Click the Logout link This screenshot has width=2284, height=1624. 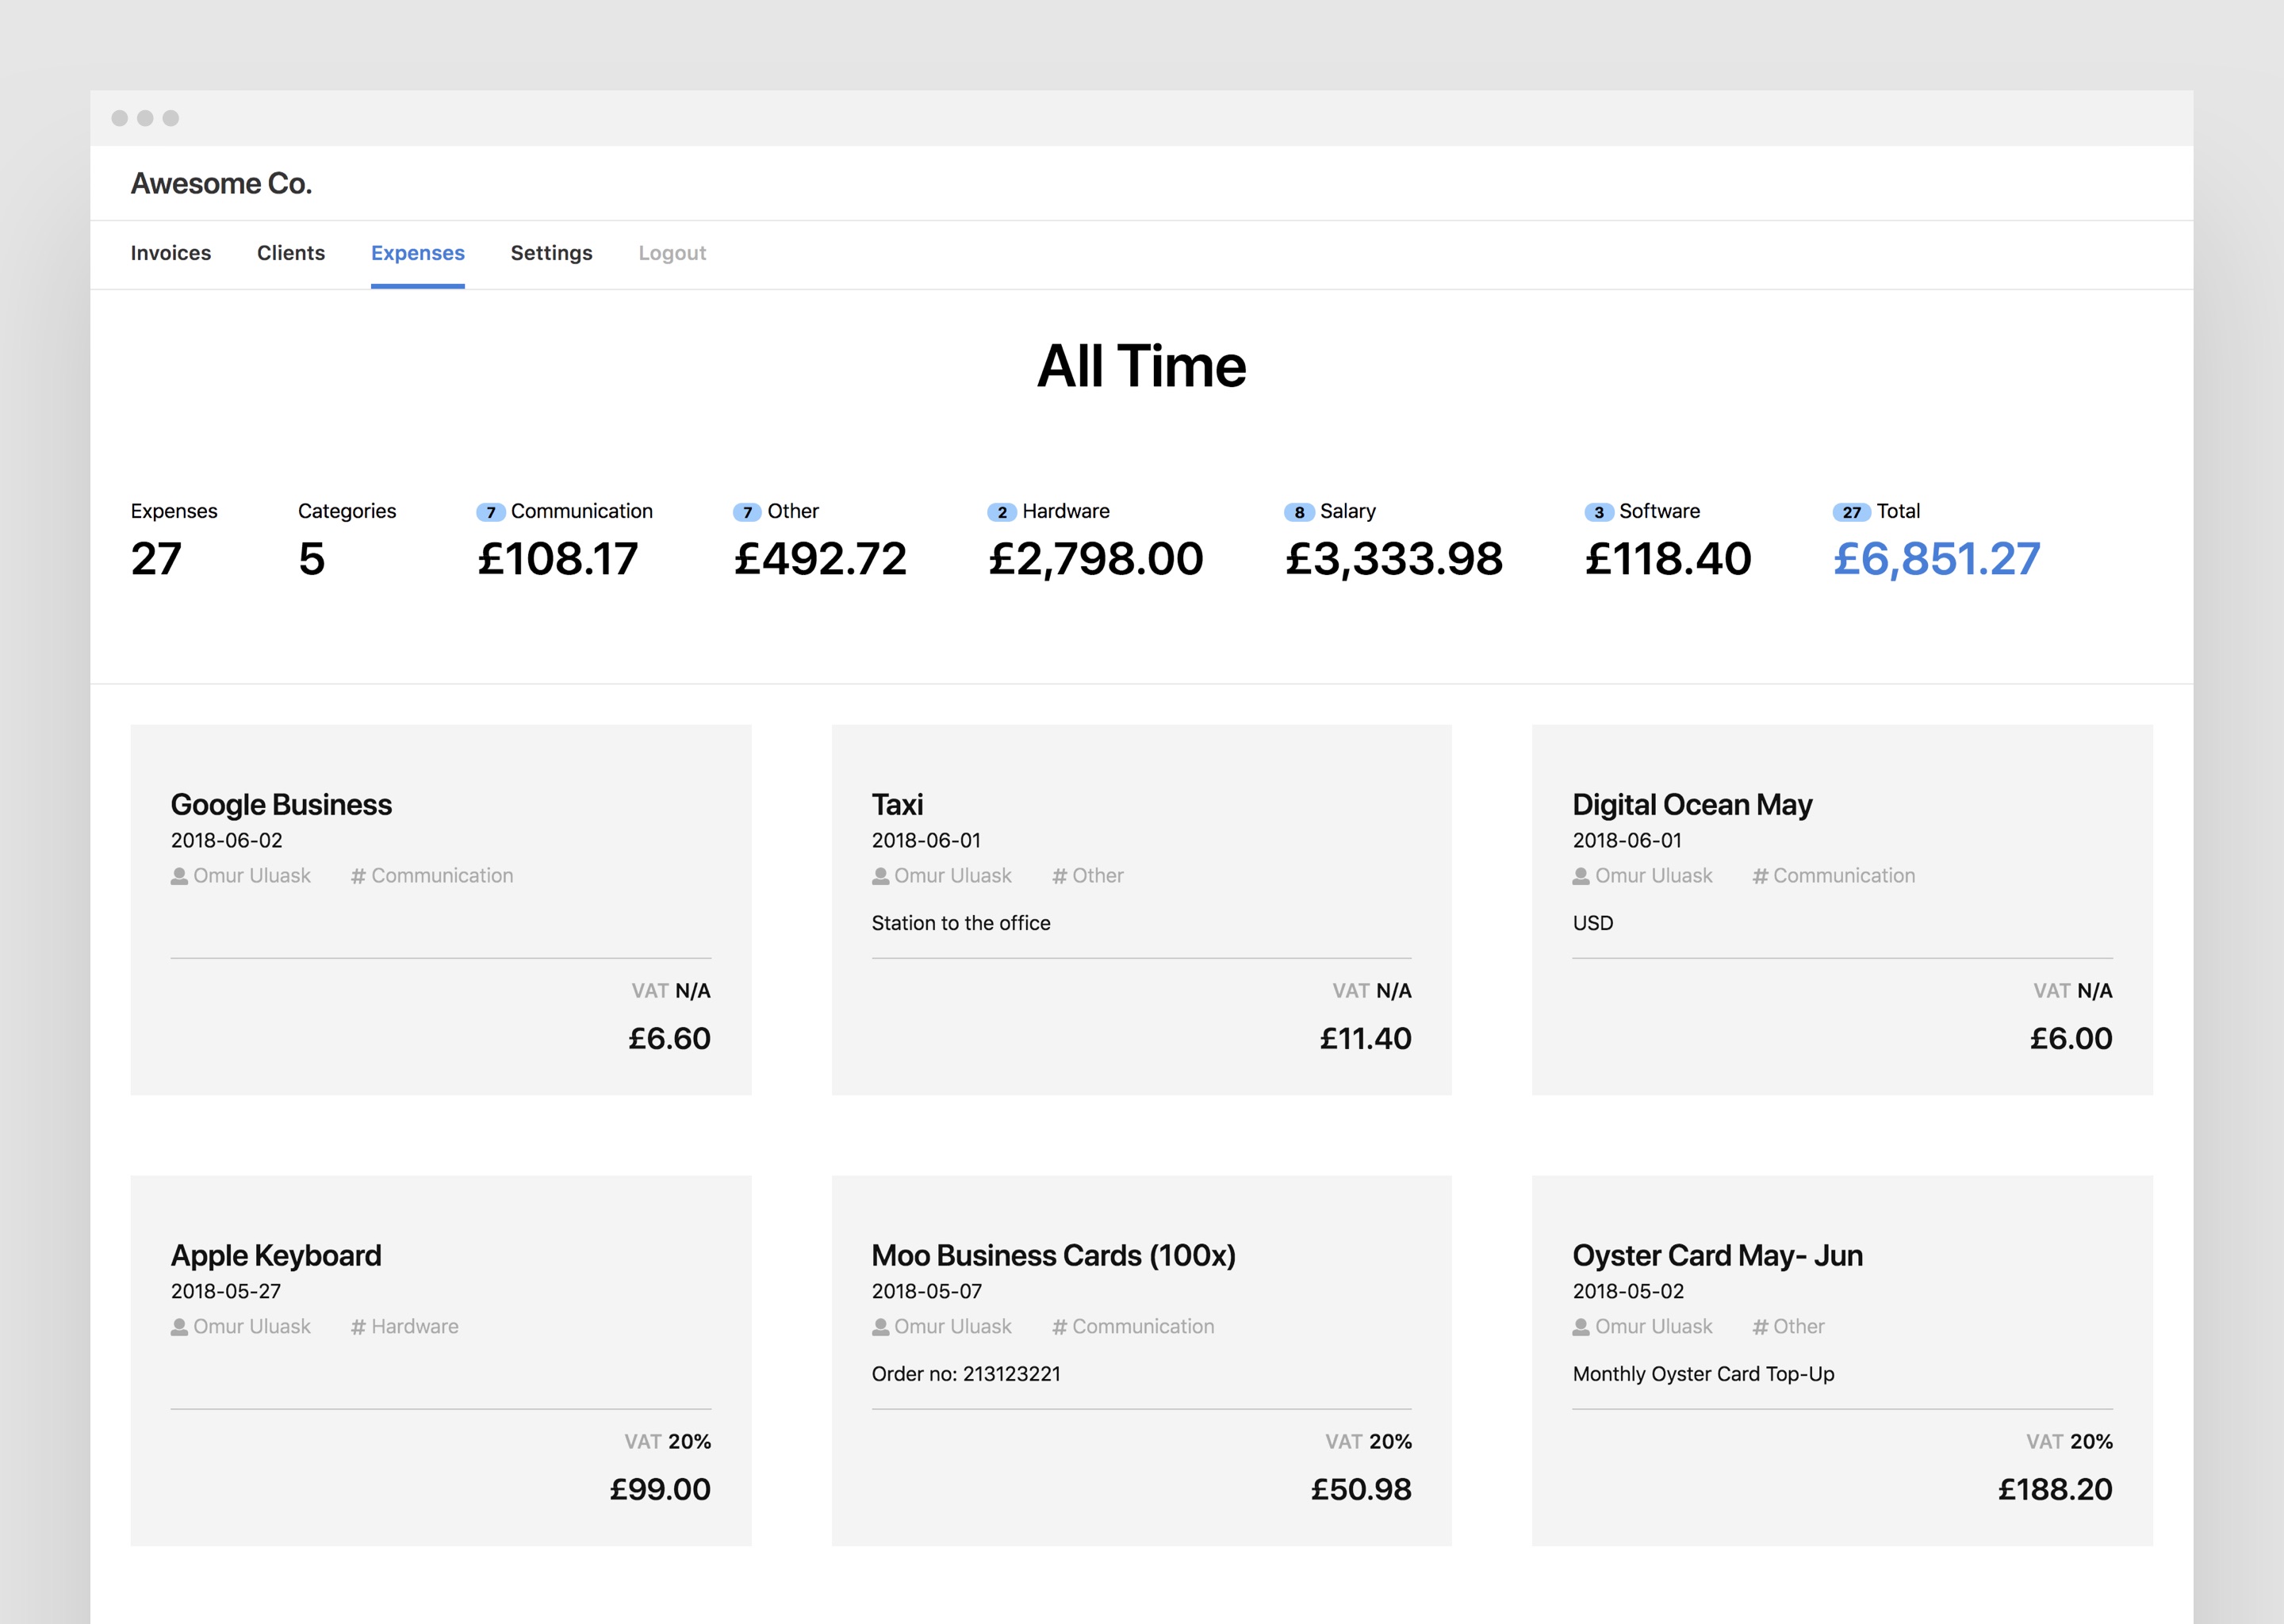[x=672, y=253]
